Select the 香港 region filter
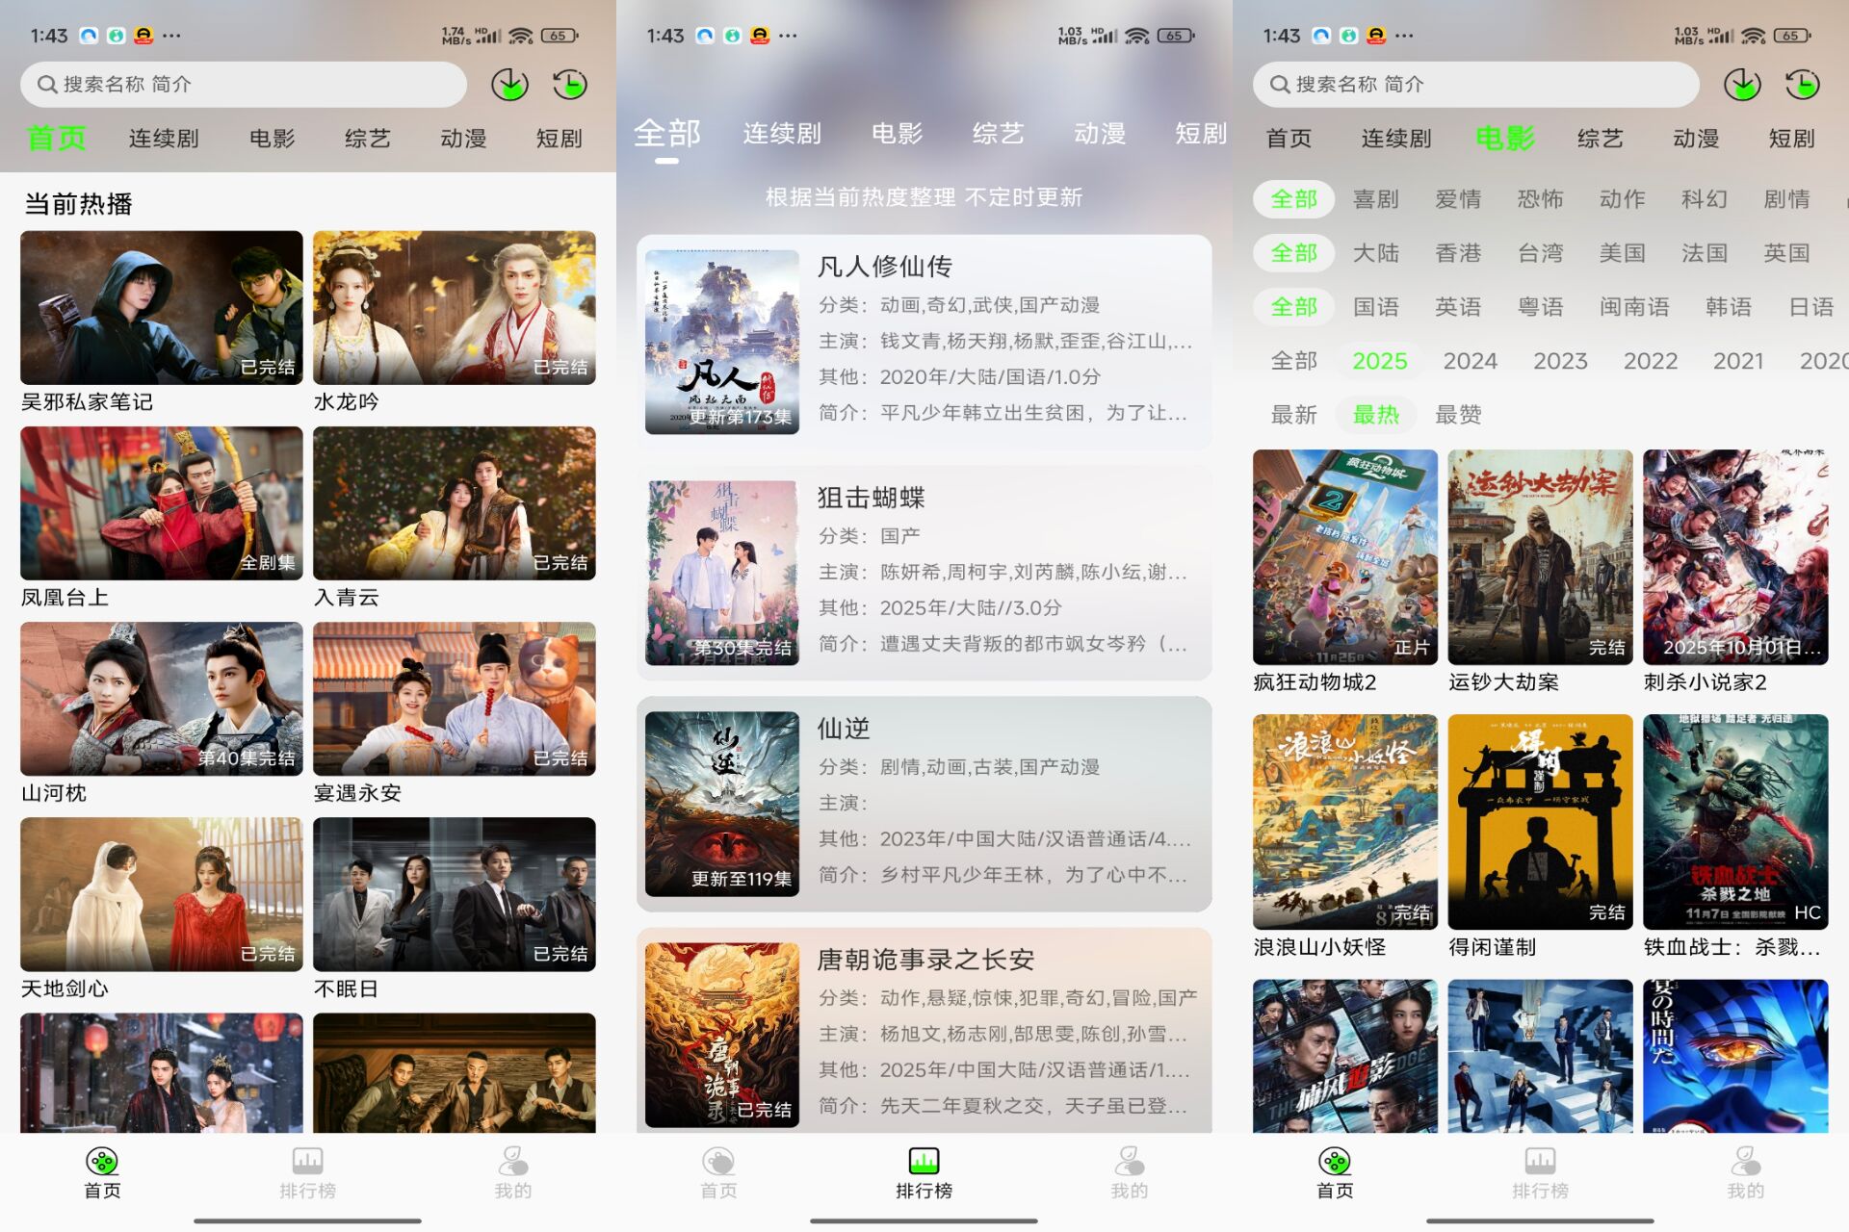Image resolution: width=1849 pixels, height=1232 pixels. point(1458,253)
